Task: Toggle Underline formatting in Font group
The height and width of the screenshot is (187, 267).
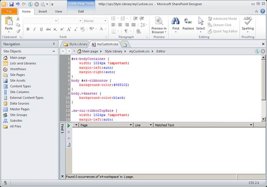Action: point(41,29)
